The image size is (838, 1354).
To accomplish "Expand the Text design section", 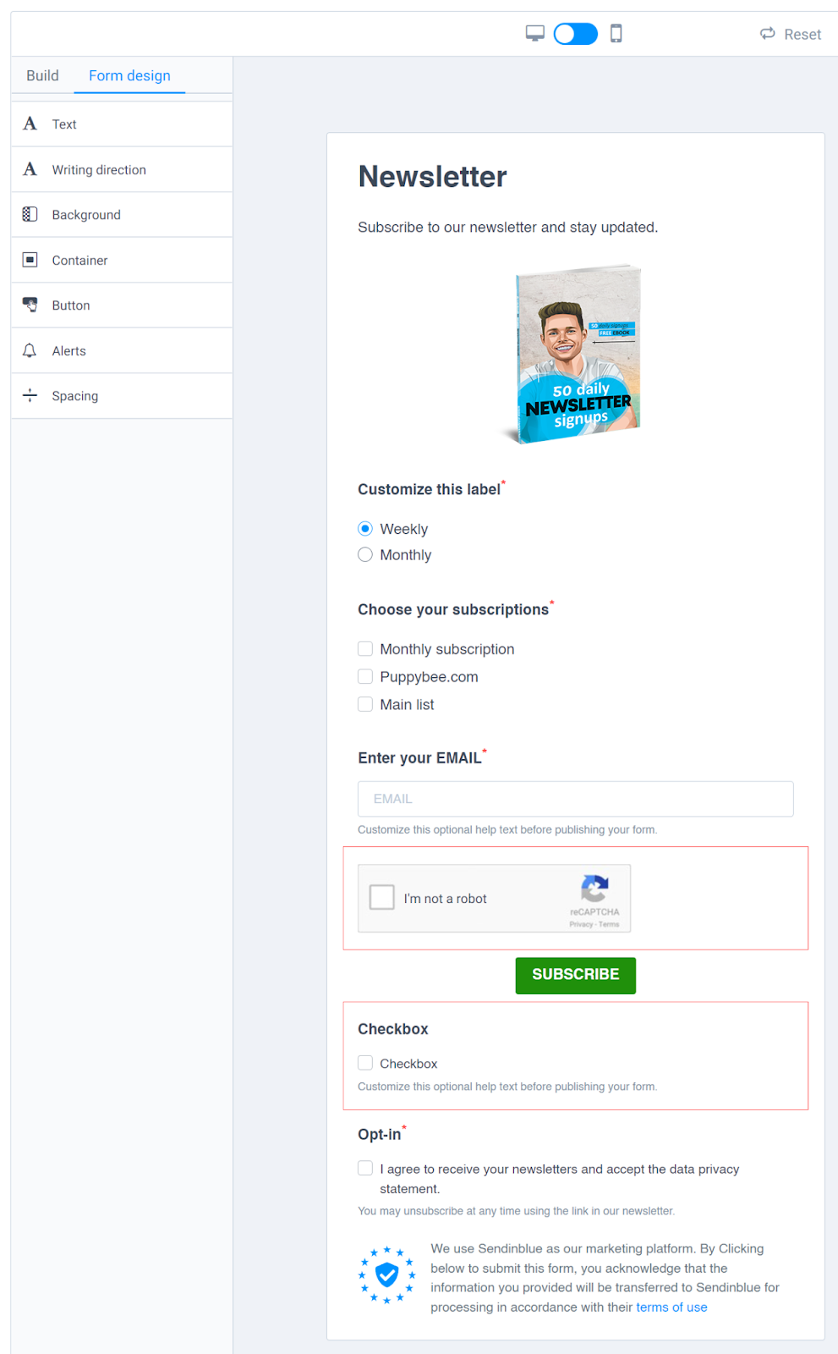I will click(122, 124).
